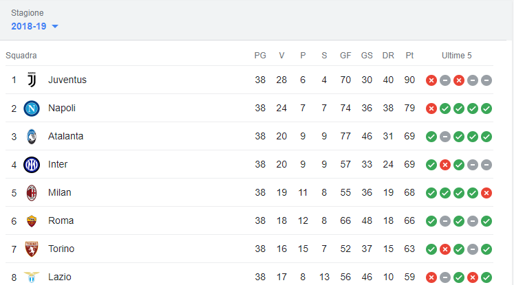Screen dimensions: 514x285
Task: Click Napoli's first red loss result icon
Action: pos(431,109)
